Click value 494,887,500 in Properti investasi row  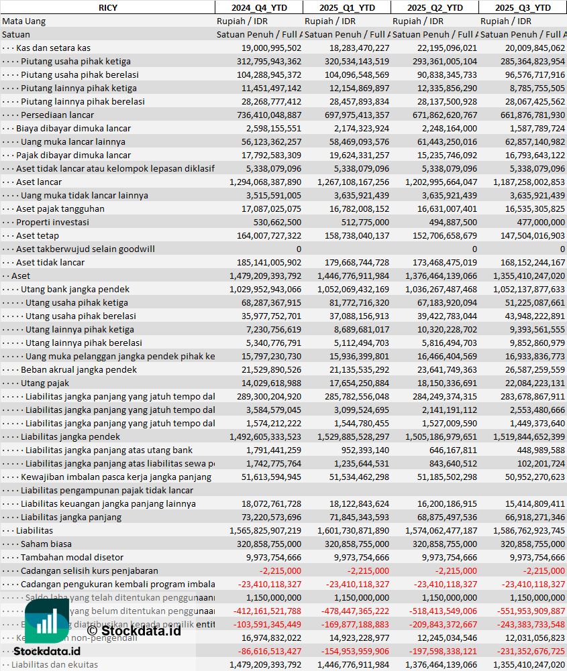453,222
